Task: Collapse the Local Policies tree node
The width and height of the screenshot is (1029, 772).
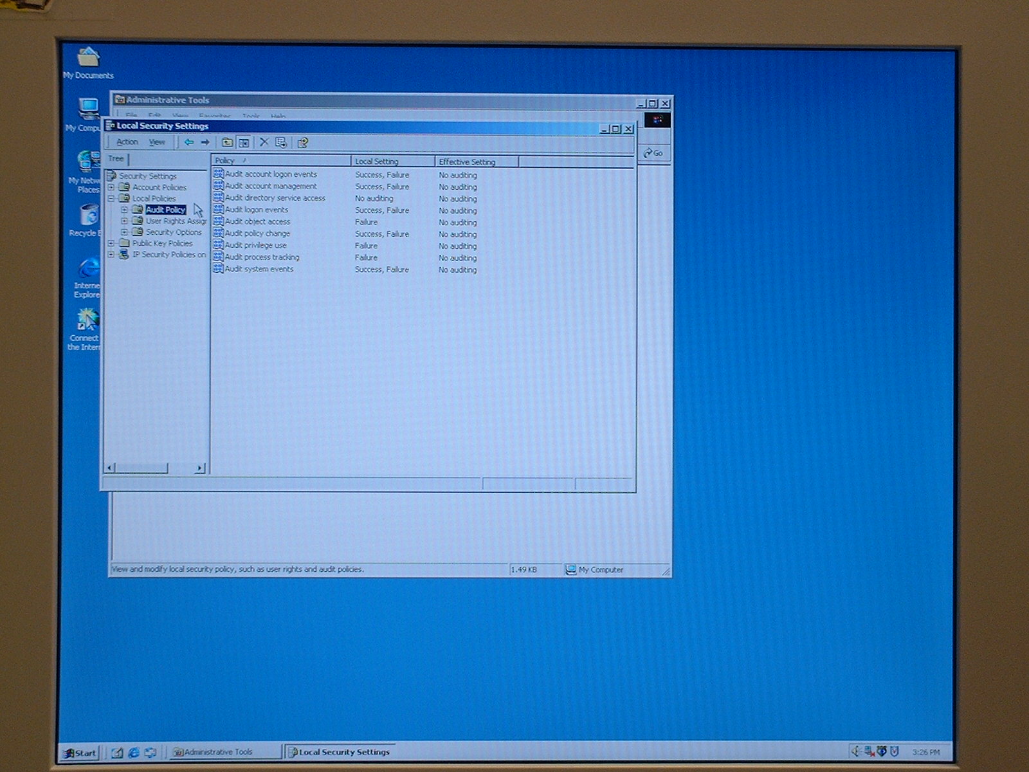Action: (111, 199)
